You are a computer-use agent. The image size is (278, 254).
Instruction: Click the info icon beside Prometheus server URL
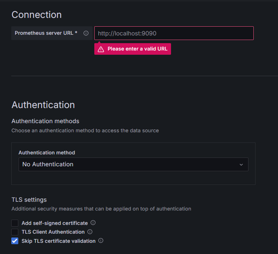pyautogui.click(x=86, y=33)
